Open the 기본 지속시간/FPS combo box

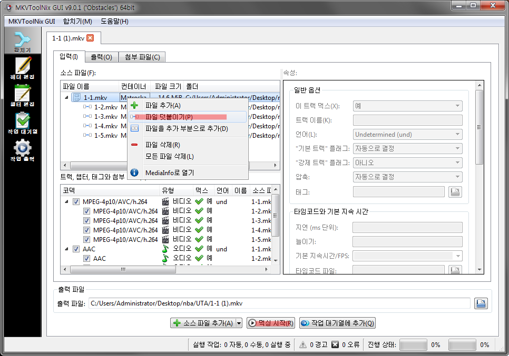click(407, 256)
